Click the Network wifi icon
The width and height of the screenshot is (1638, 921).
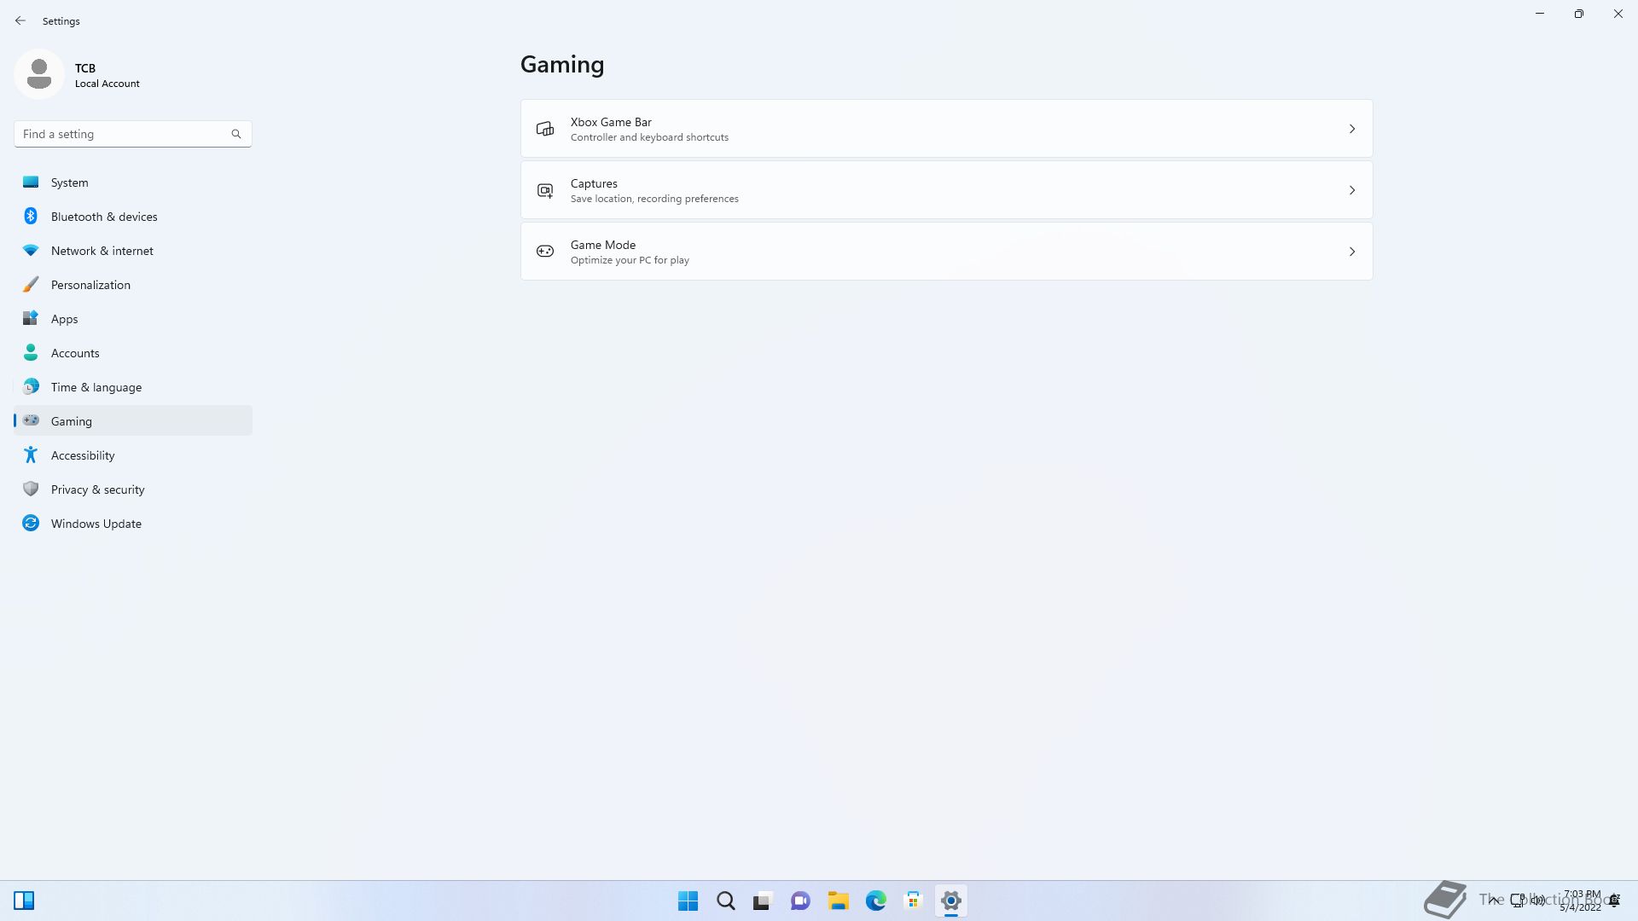31,250
